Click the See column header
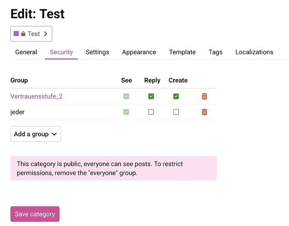Screen dimensions: 289x226 pyautogui.click(x=127, y=80)
